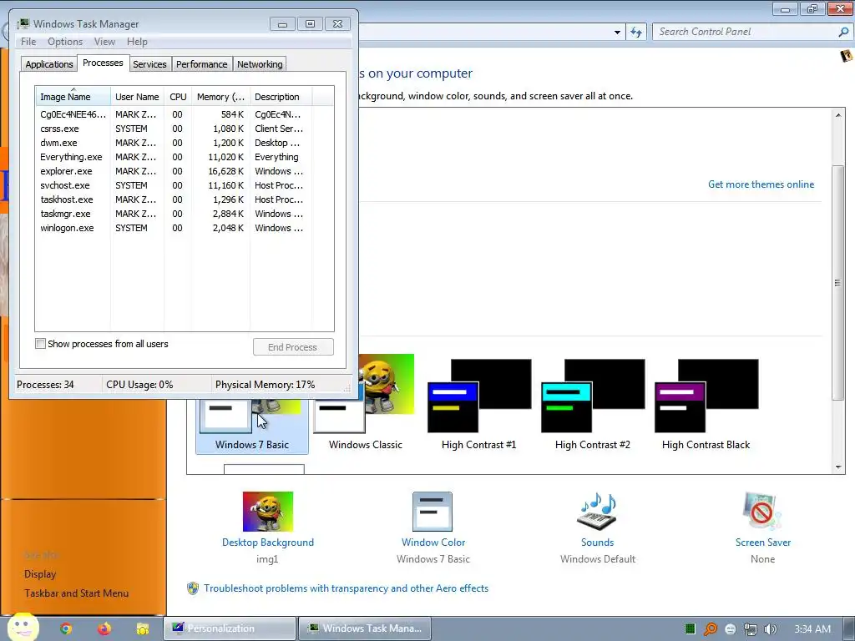
Task: Click the volume speaker tray icon
Action: coord(770,629)
